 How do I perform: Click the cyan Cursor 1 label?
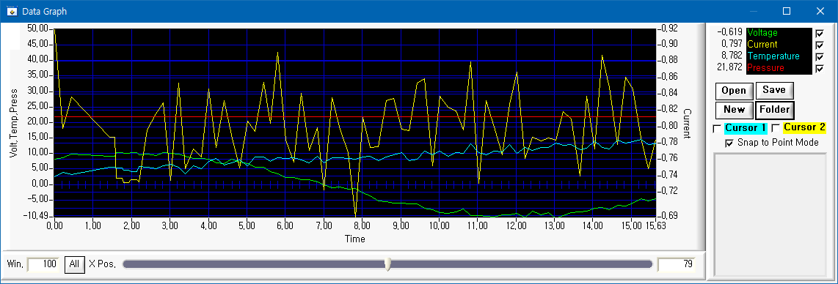coord(746,128)
